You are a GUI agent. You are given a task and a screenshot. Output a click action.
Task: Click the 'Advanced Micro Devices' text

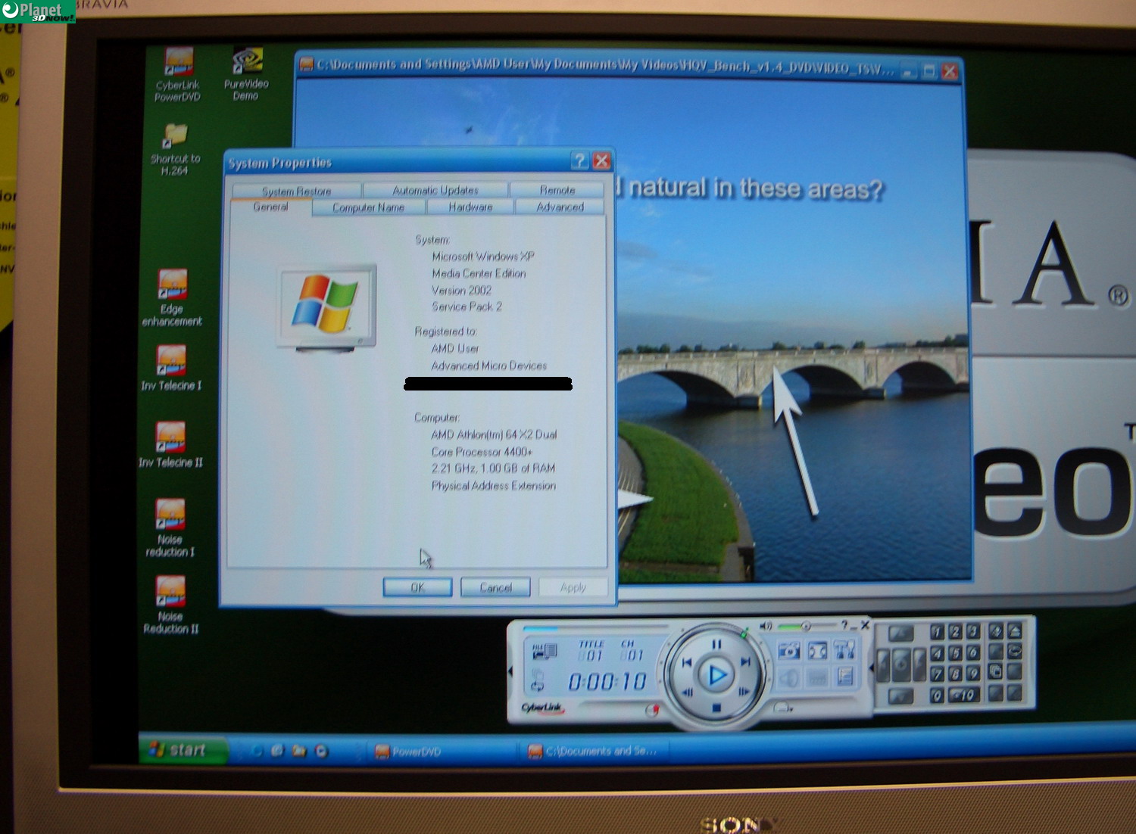489,366
